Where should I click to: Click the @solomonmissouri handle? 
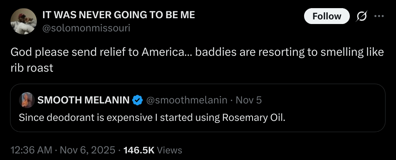tap(86, 28)
